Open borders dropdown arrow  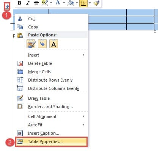(x=90, y=3)
